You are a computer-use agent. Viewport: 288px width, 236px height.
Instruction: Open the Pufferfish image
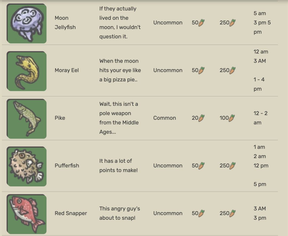point(26,166)
